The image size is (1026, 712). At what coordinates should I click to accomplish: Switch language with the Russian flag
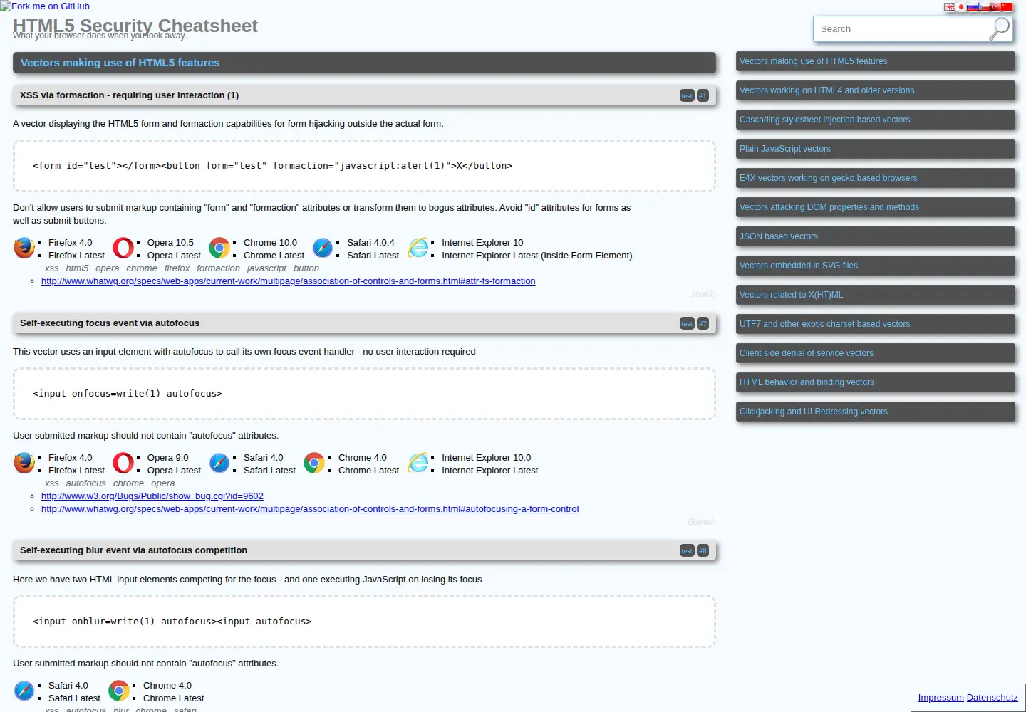[x=973, y=7]
